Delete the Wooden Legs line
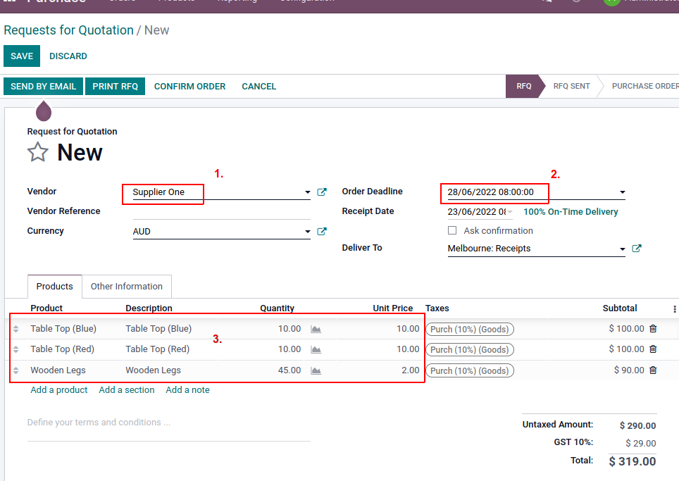The width and height of the screenshot is (679, 481). coord(653,370)
